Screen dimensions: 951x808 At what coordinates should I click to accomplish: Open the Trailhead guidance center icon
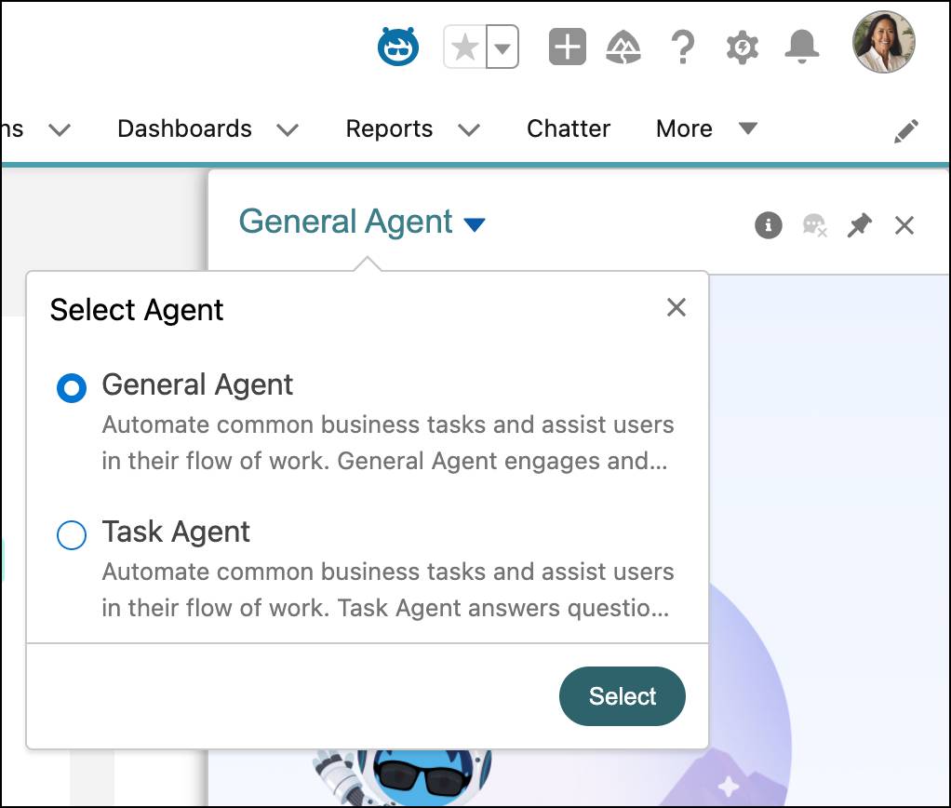[x=623, y=47]
